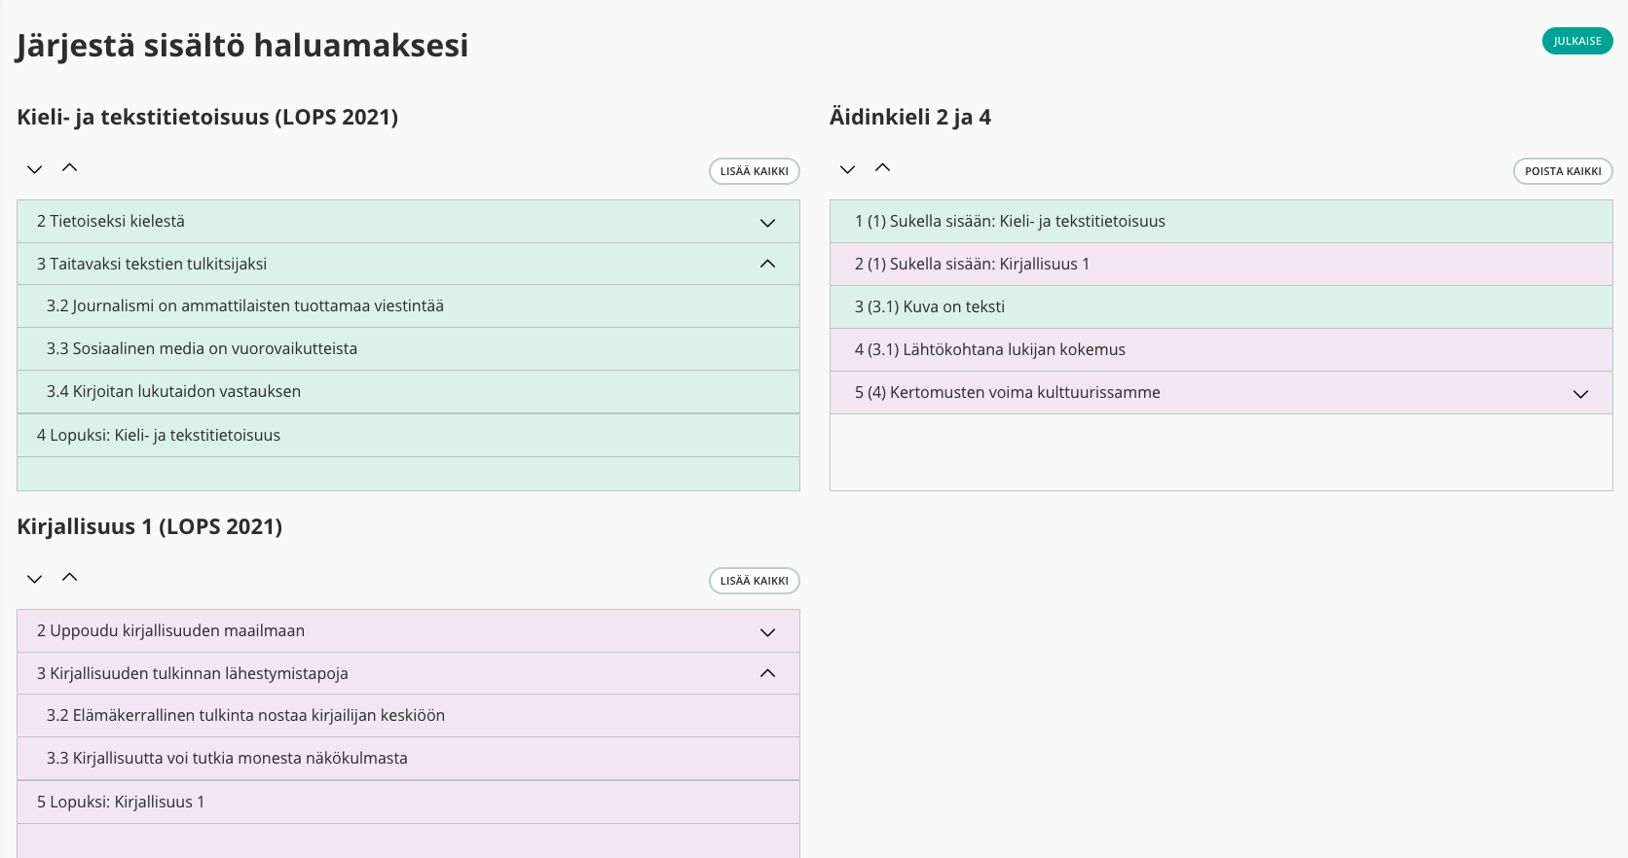
Task: Expand all chapters in Kirjallisuus 1
Action: point(35,579)
